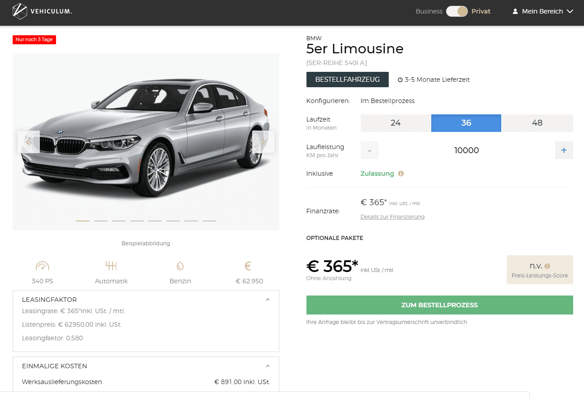Click the Vehiculum logo

[42, 11]
